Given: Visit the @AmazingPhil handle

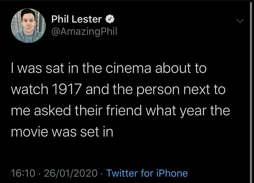Looking at the screenshot, I should coord(84,32).
